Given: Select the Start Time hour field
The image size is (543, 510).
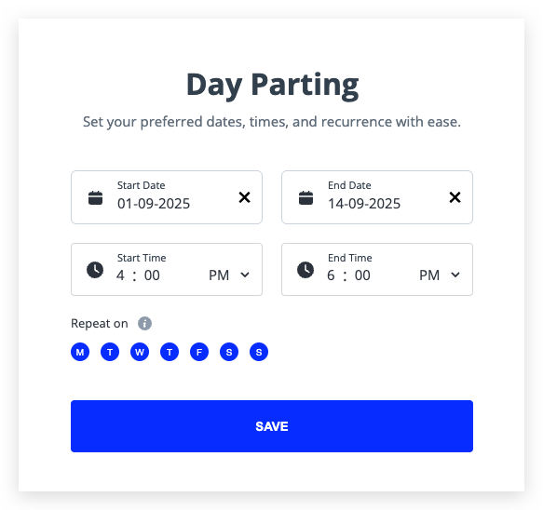Looking at the screenshot, I should [120, 275].
